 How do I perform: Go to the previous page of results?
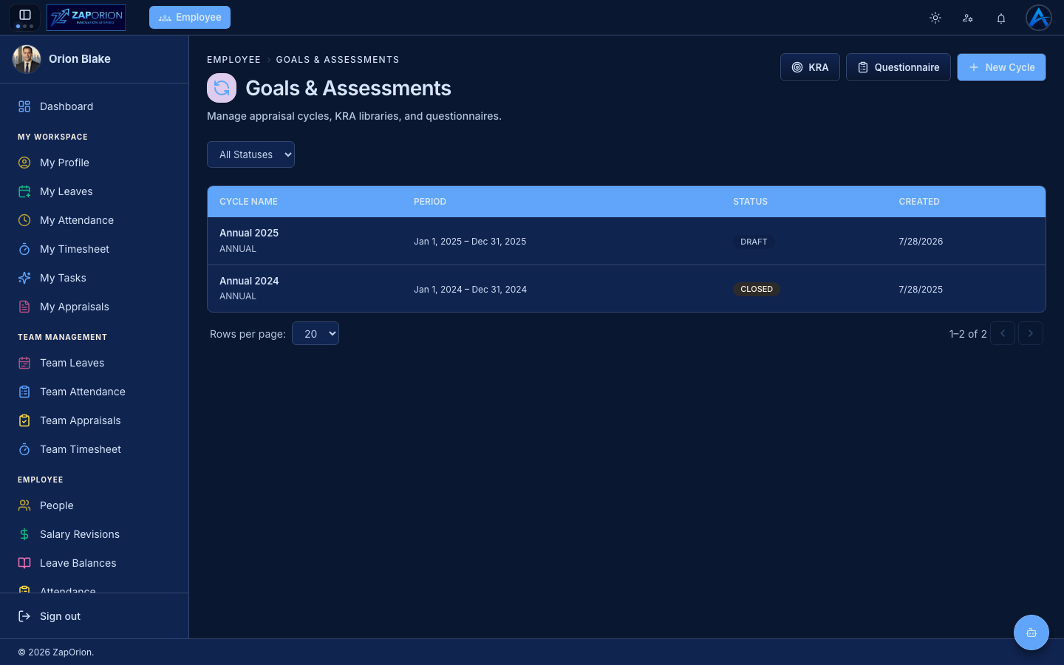point(1003,333)
